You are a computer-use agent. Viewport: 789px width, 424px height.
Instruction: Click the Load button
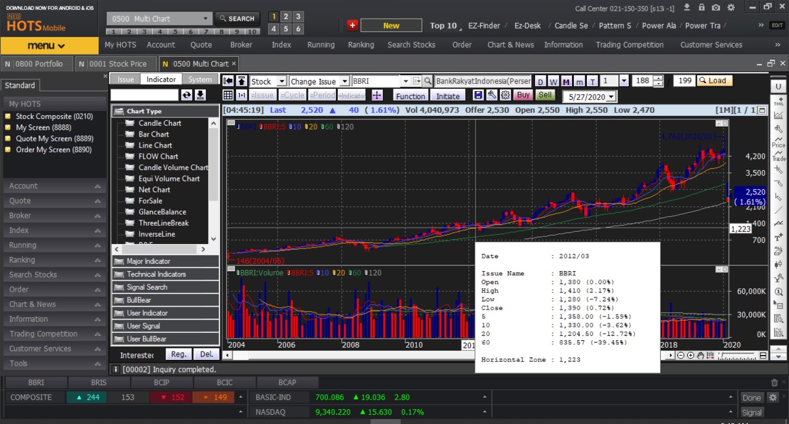point(715,81)
